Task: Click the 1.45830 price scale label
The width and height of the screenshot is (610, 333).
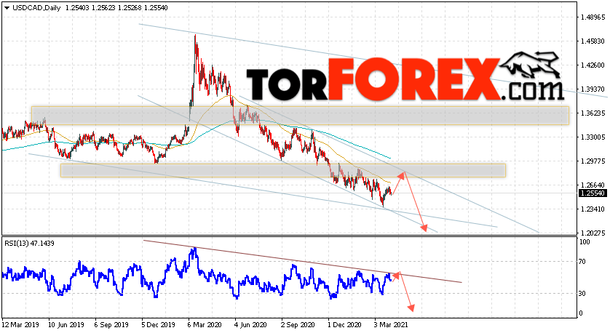Action: tap(593, 41)
